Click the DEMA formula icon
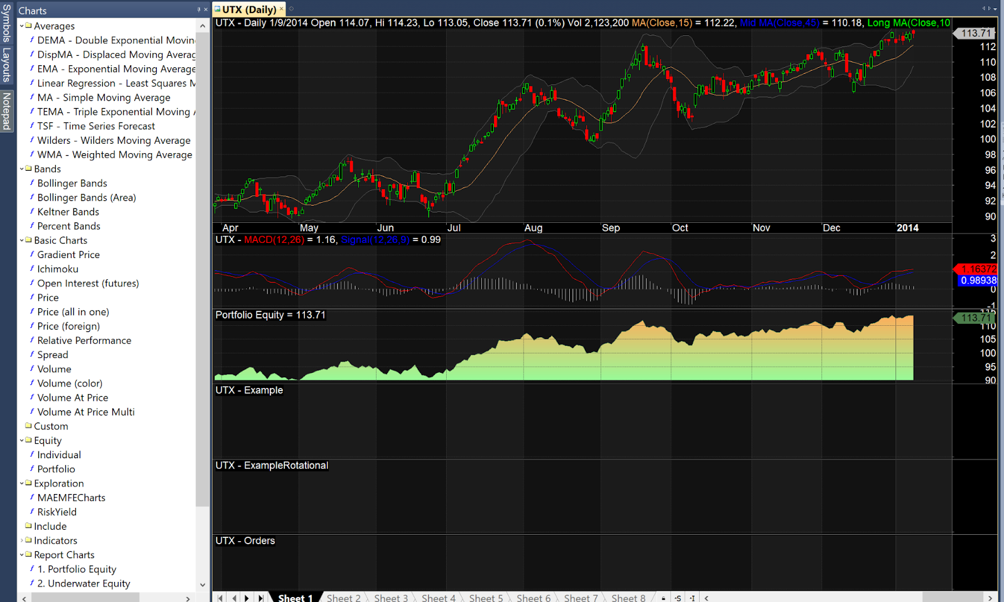Viewport: 1004px width, 602px height. 32,40
